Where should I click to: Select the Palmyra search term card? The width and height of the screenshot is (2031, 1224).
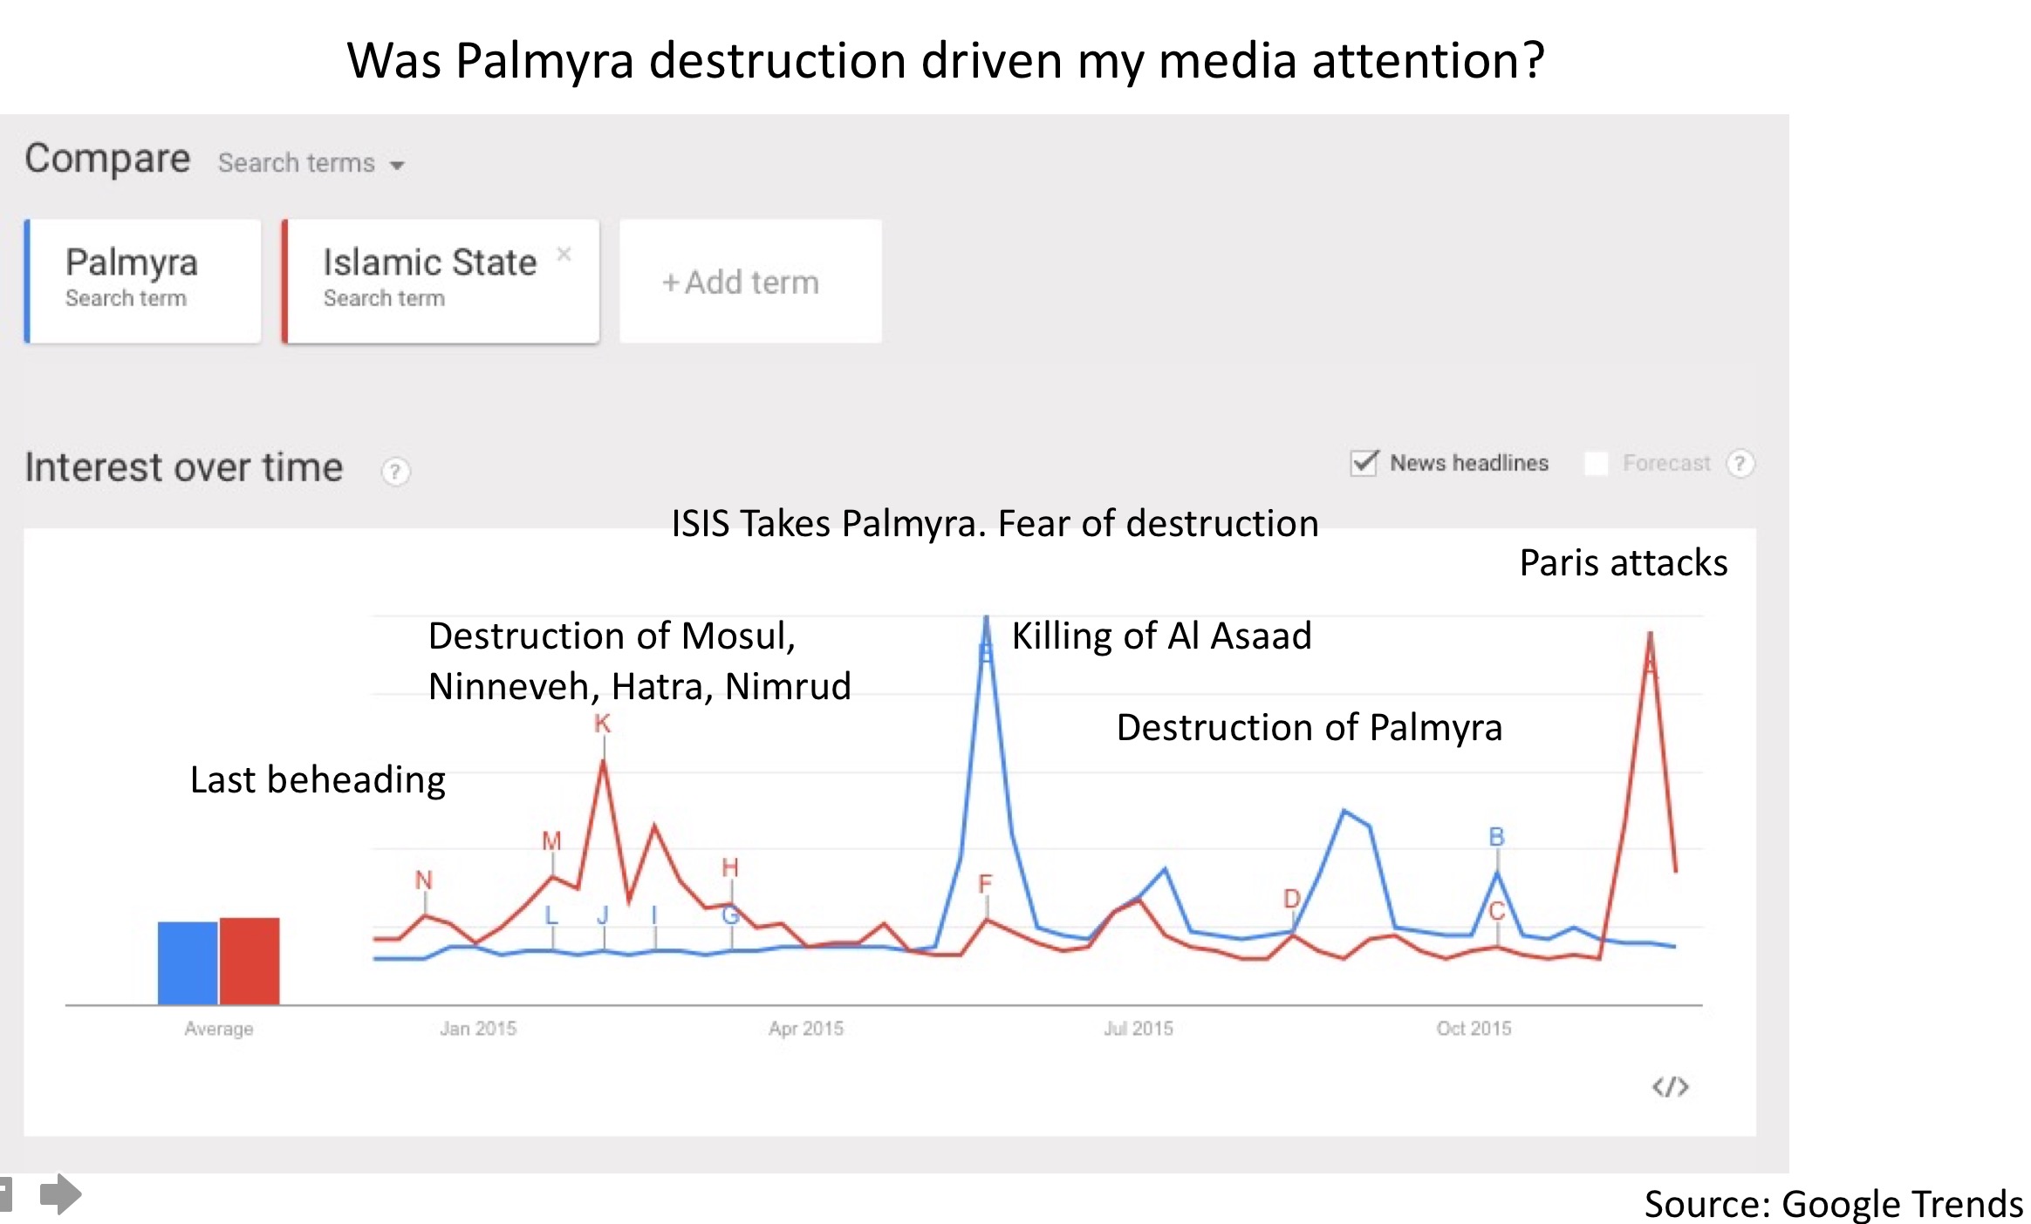tap(144, 280)
